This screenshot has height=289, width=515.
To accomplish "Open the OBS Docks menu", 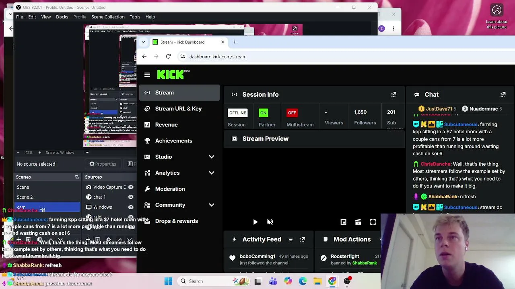I will 62,17.
